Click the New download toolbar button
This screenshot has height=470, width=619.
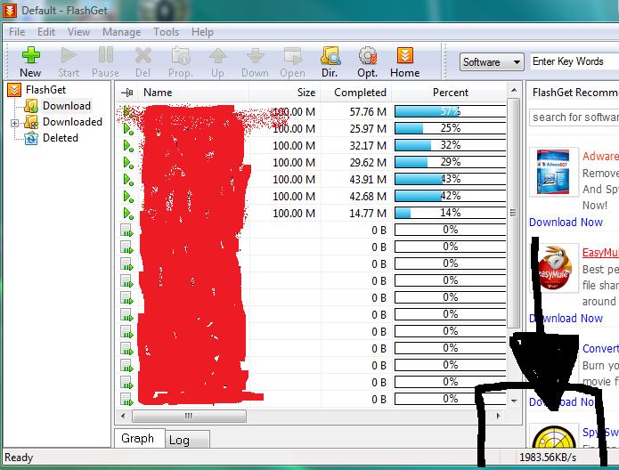pyautogui.click(x=30, y=61)
